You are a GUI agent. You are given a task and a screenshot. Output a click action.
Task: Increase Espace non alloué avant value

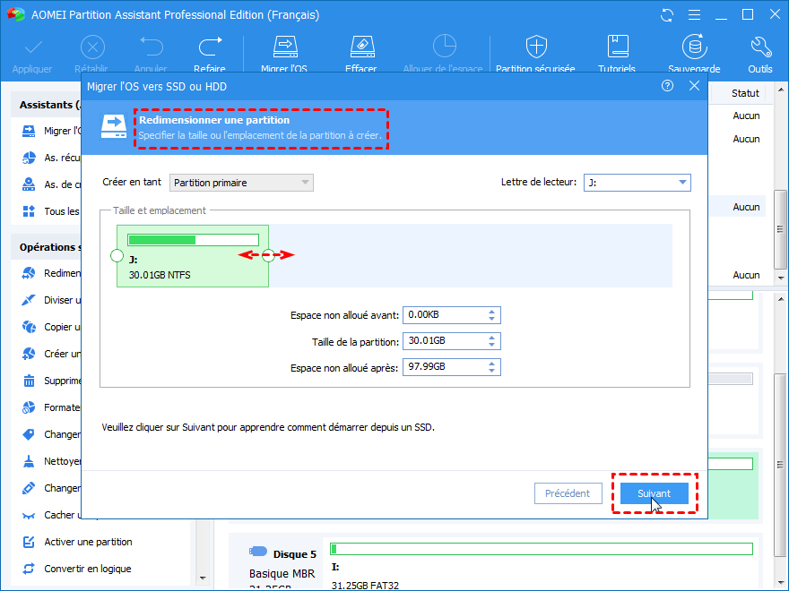click(x=491, y=312)
